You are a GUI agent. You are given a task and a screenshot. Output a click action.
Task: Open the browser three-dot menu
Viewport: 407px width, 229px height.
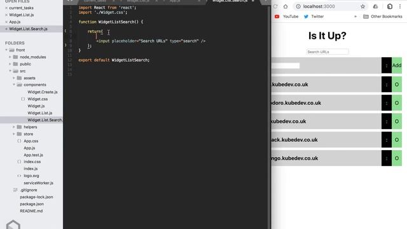(400, 6)
